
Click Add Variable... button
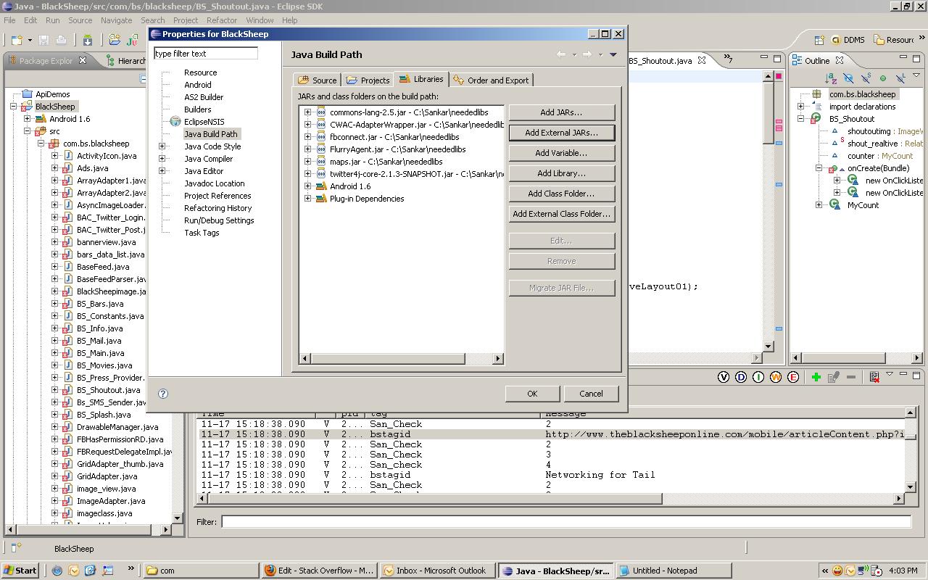pos(561,153)
